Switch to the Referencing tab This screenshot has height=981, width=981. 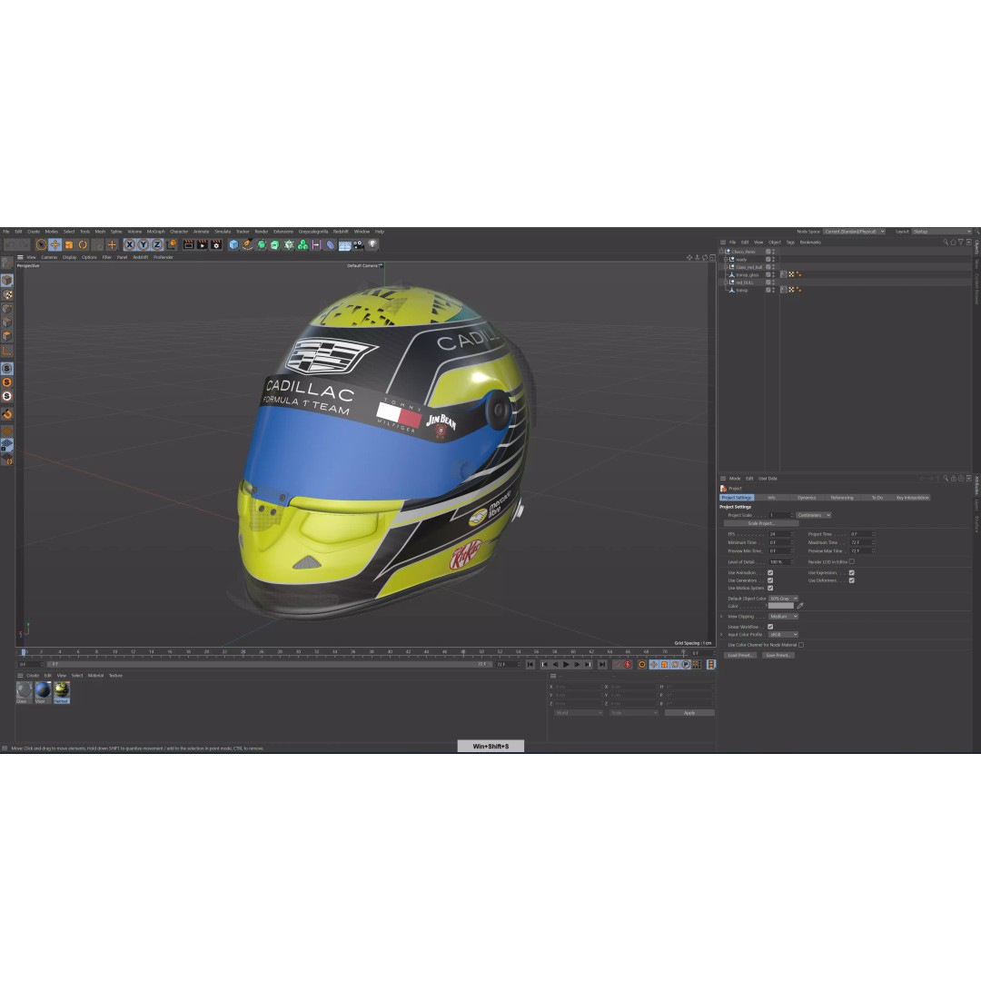click(x=841, y=498)
